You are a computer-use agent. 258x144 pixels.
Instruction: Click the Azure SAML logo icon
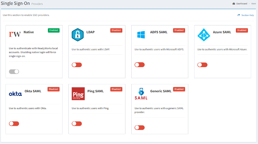coord(204,35)
